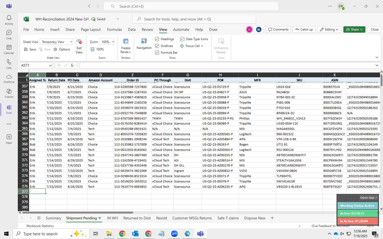Open the File menu

26,29
